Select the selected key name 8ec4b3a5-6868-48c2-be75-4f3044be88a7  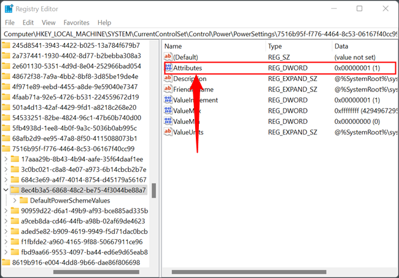(83, 190)
